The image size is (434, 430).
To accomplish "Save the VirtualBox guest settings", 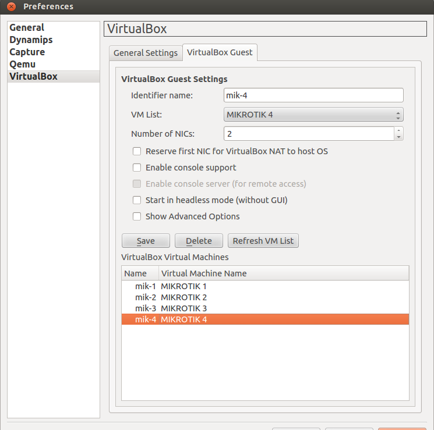I will click(146, 241).
